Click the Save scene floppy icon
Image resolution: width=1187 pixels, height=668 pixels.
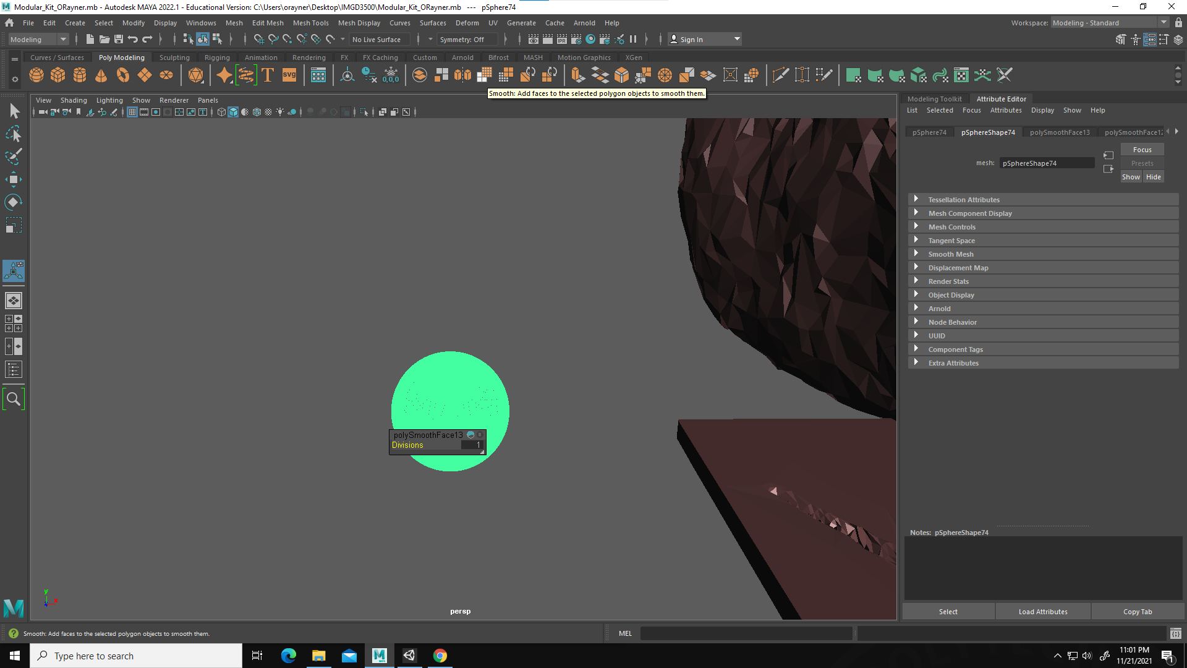click(119, 39)
